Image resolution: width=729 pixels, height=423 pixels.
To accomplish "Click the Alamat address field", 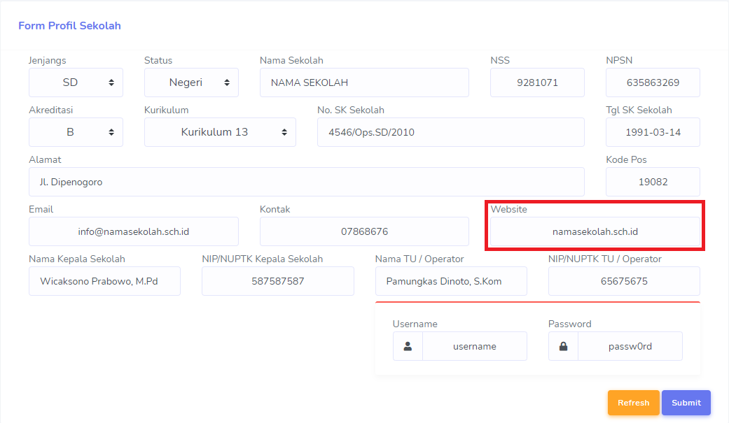I will (306, 182).
